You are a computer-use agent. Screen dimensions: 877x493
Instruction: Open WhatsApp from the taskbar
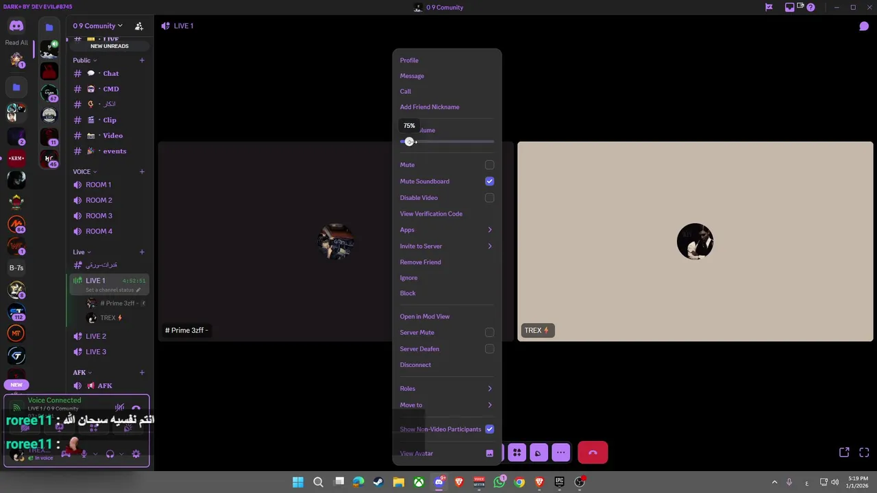pos(499,482)
